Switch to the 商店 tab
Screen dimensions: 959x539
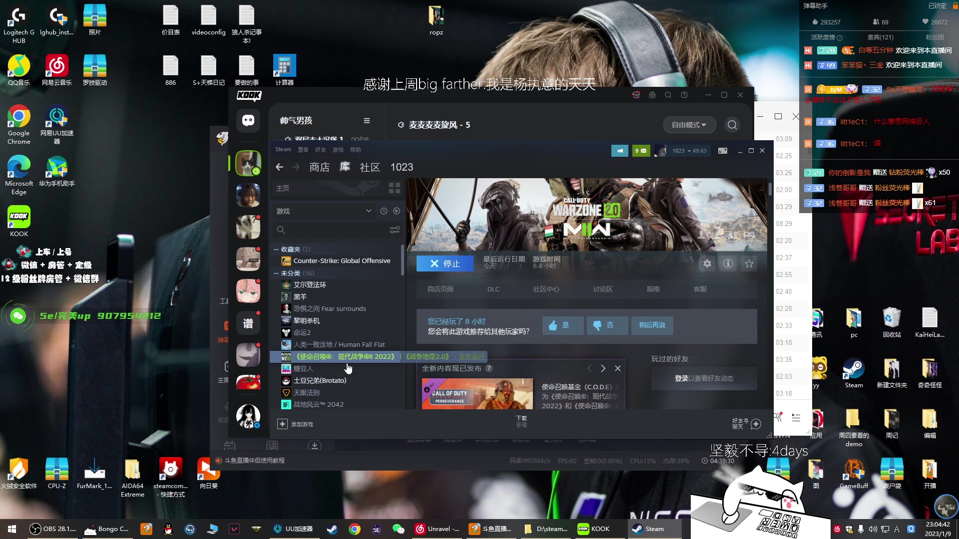pos(320,167)
